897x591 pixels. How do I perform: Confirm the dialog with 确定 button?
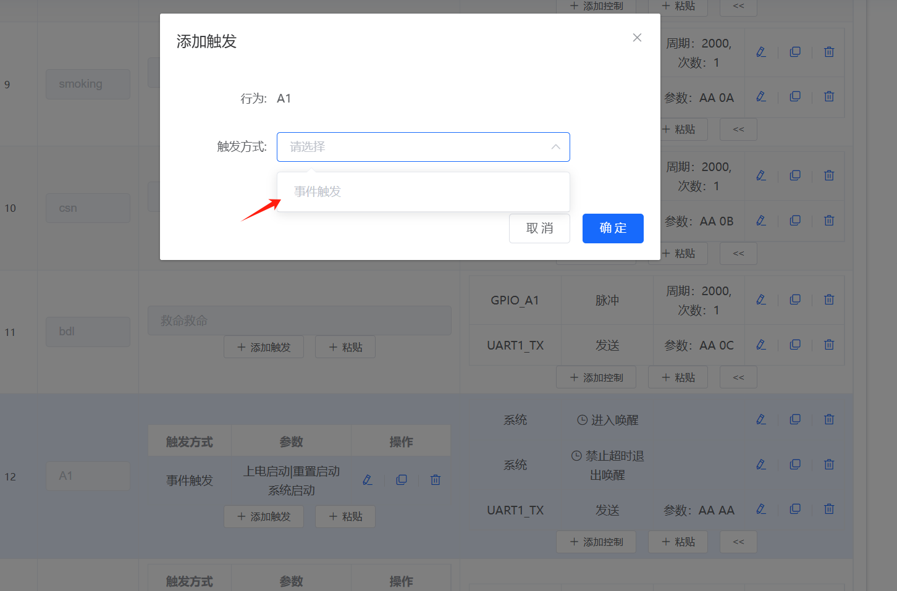pos(613,228)
